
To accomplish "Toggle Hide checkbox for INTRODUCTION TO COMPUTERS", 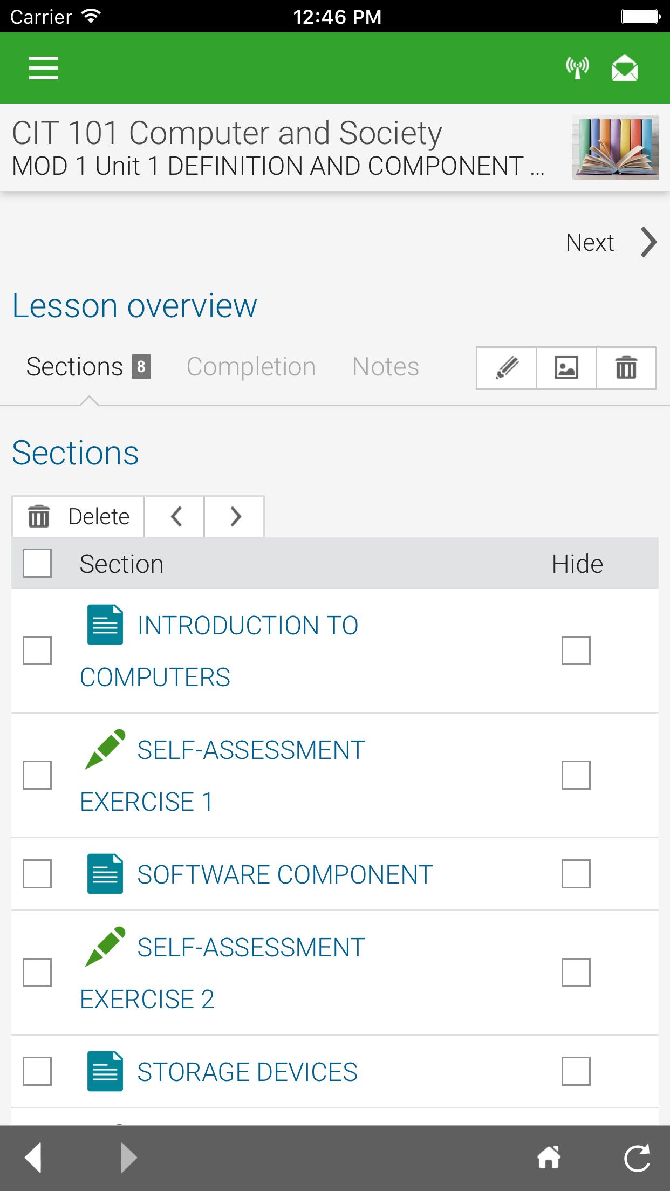I will click(x=576, y=650).
